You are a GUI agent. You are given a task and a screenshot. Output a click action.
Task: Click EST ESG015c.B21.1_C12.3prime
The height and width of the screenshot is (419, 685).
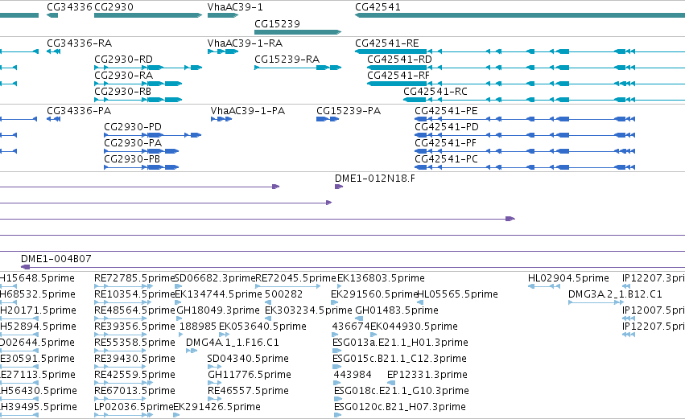pyautogui.click(x=400, y=359)
